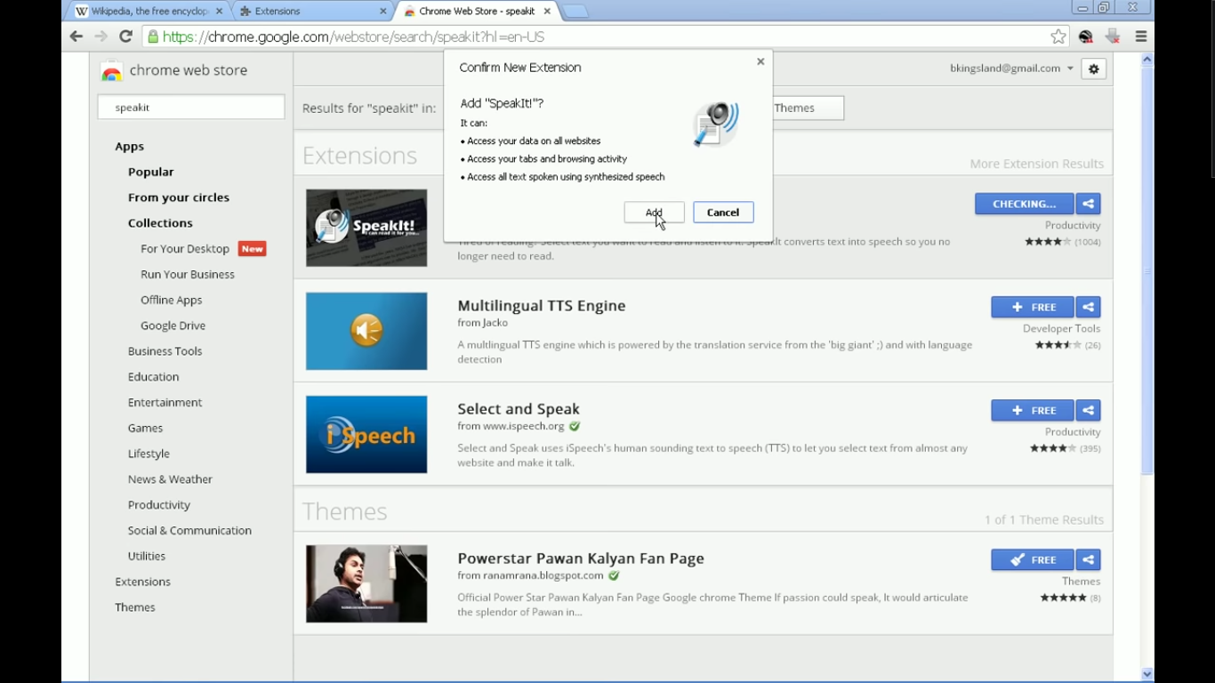Browse the Utilities category
Image resolution: width=1215 pixels, height=683 pixels.
click(x=147, y=557)
